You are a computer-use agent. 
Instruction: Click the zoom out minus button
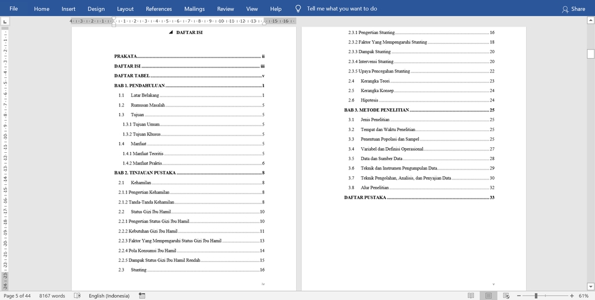point(519,296)
